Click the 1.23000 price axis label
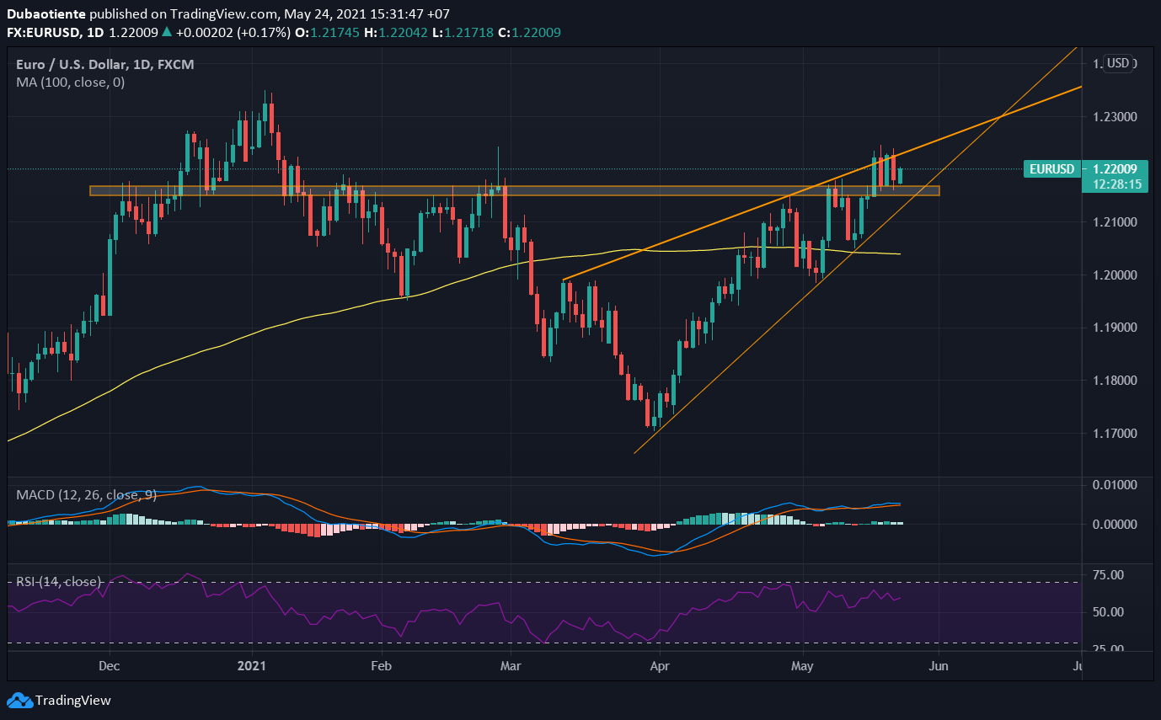1161x720 pixels. [1115, 116]
